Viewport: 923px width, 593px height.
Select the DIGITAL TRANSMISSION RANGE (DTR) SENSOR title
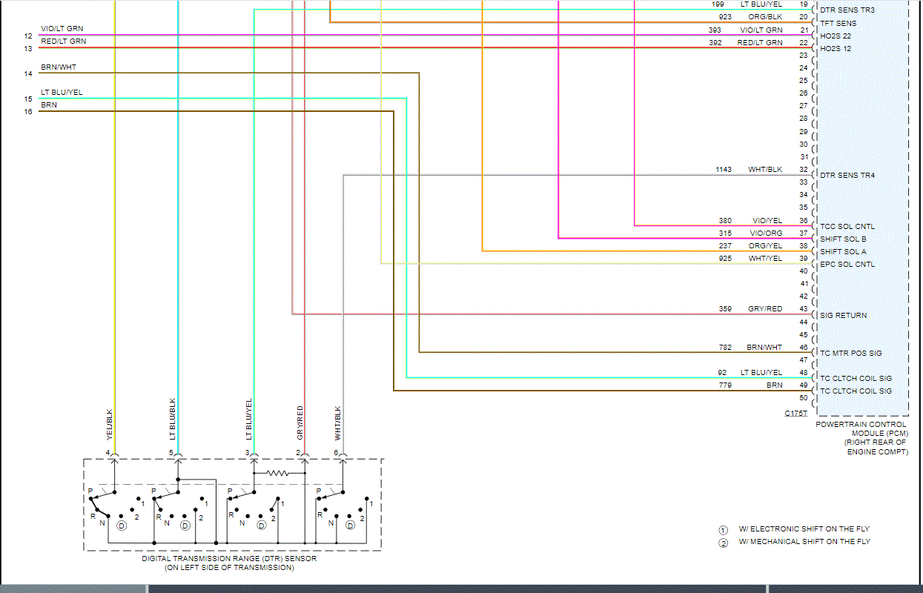click(231, 559)
